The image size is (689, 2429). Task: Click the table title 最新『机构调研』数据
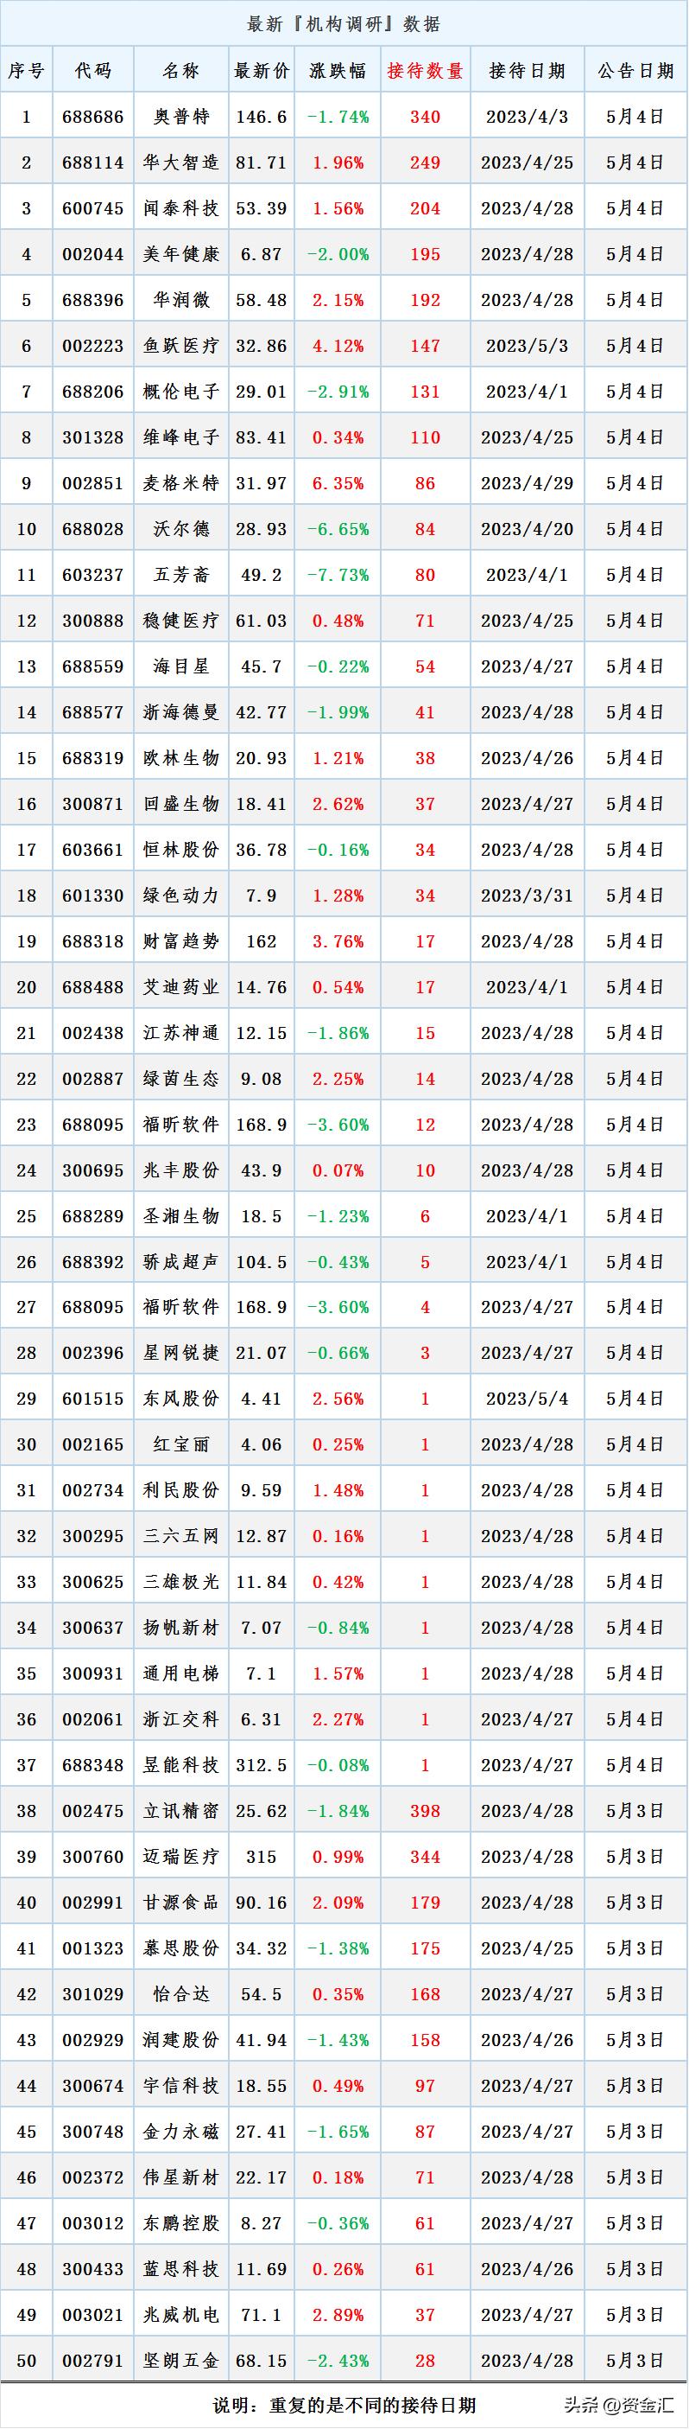[344, 23]
